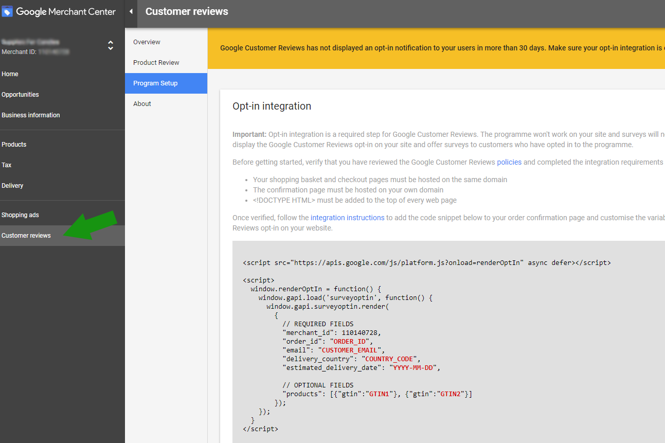Screen dimensions: 665x443
Task: Click the Customer reviews page title
Action: click(x=187, y=11)
